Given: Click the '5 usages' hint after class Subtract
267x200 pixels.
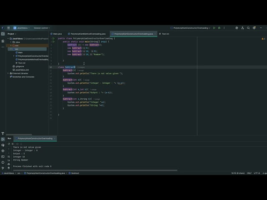Looking at the screenshot, I should click(x=81, y=67).
